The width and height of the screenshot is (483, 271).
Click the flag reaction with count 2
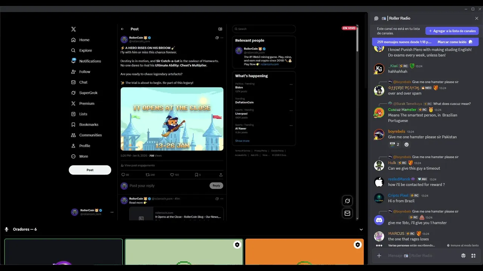(x=394, y=145)
